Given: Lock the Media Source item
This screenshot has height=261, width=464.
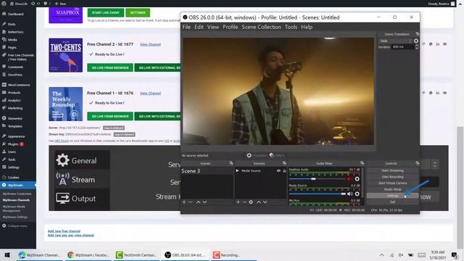Looking at the screenshot, I should (284, 171).
